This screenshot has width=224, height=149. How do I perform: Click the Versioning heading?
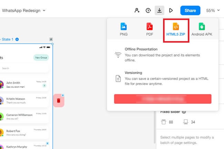point(133,73)
